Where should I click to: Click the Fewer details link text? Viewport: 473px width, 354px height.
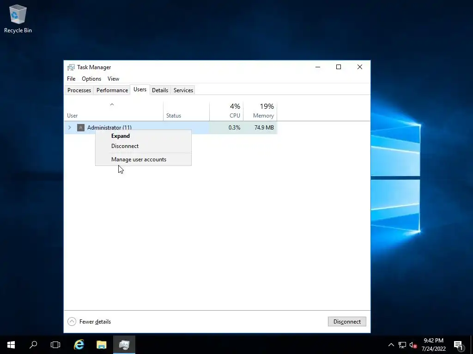[x=95, y=322]
